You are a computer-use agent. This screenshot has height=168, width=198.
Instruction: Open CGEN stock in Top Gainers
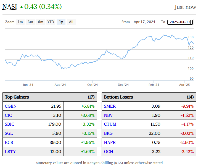(11, 106)
